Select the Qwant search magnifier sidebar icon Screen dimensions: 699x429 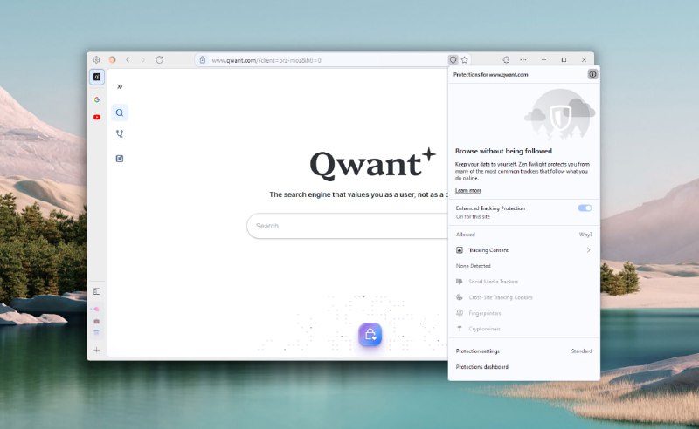[x=120, y=112]
